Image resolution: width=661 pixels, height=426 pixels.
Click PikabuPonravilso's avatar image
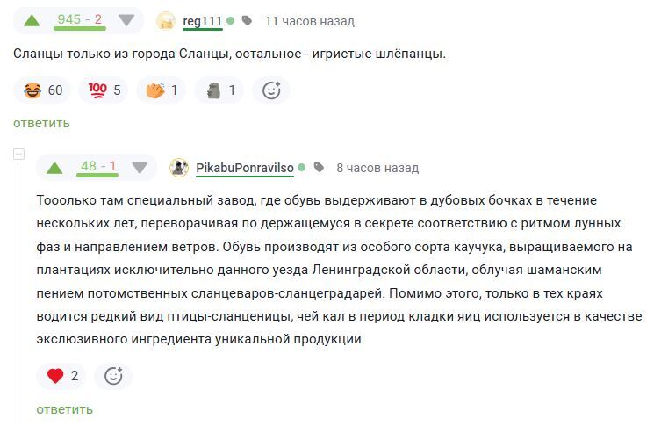point(179,168)
